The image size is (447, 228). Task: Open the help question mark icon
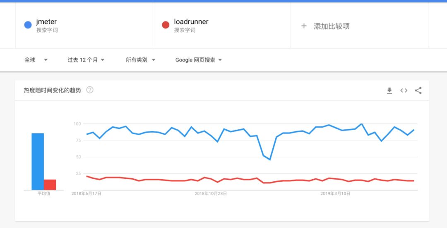point(90,90)
